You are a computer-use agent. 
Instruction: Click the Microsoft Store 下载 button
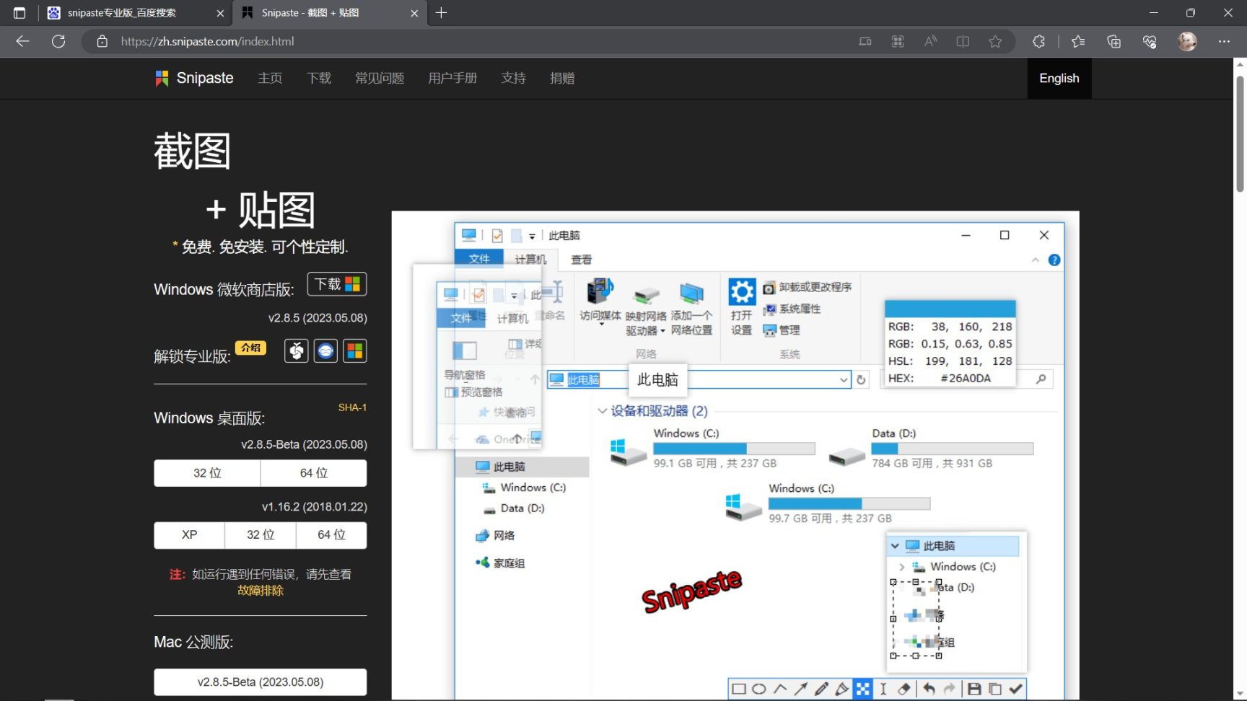pos(337,284)
